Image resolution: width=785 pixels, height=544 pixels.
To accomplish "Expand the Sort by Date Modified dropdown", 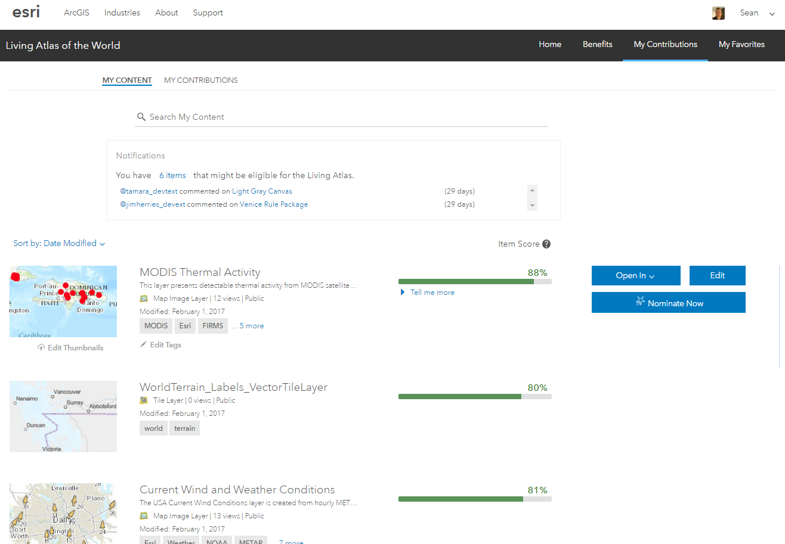I will coord(60,243).
